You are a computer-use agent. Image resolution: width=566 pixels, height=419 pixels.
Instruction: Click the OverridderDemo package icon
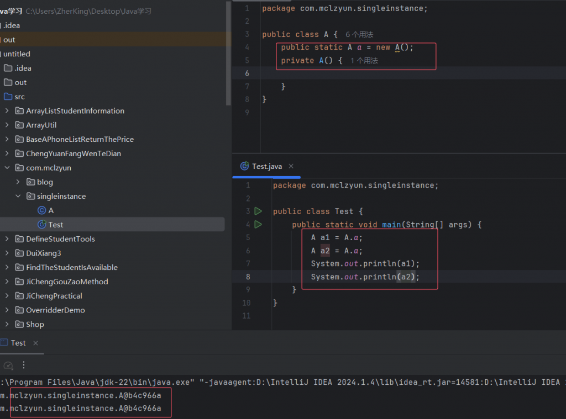click(x=19, y=310)
